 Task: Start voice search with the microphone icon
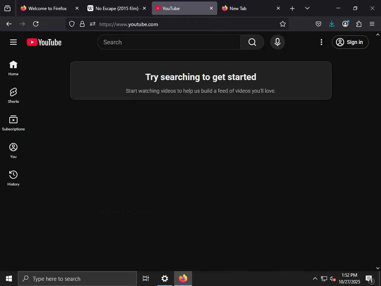click(278, 42)
